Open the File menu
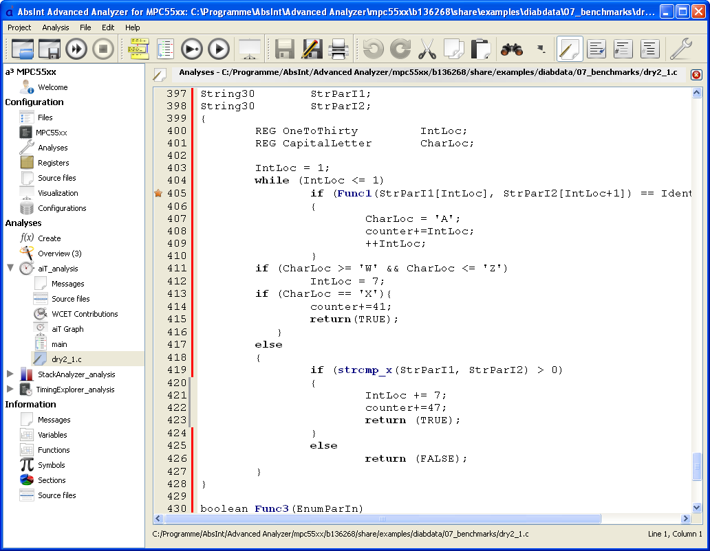 tap(85, 27)
